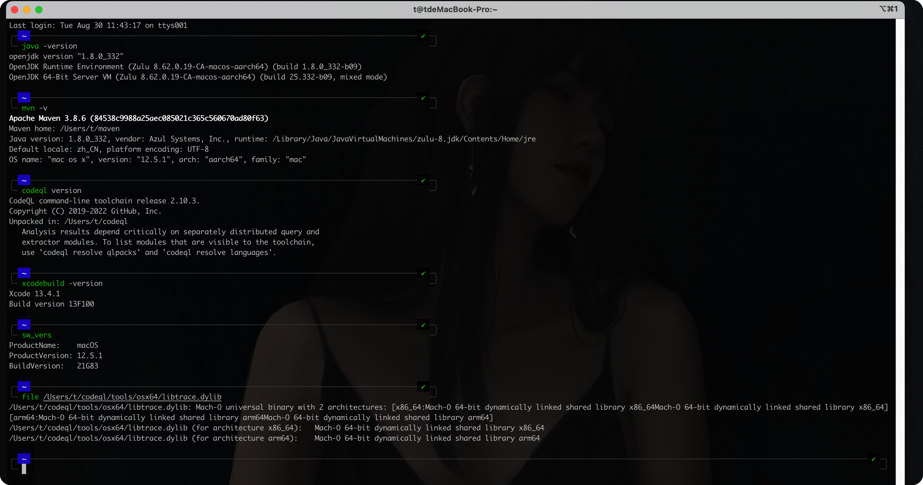Image resolution: width=923 pixels, height=485 pixels.
Task: Click the 'Maven home: /Users/t/maven' line
Action: (65, 129)
